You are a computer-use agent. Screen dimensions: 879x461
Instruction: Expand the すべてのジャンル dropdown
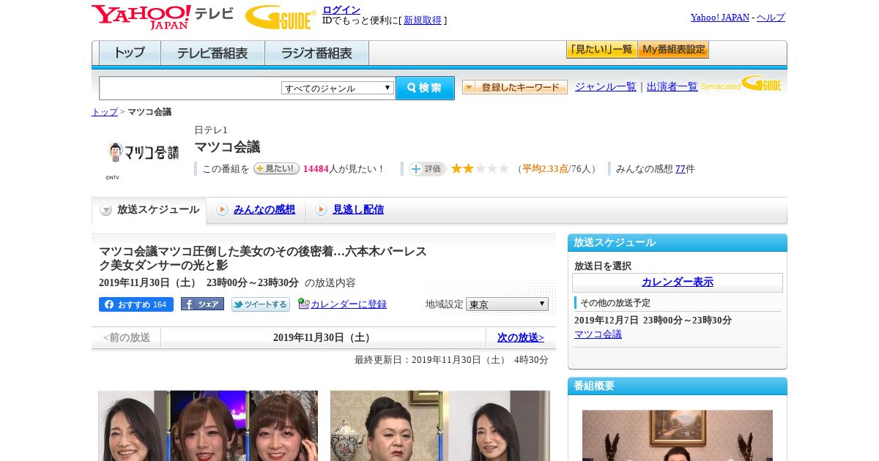[x=338, y=88]
